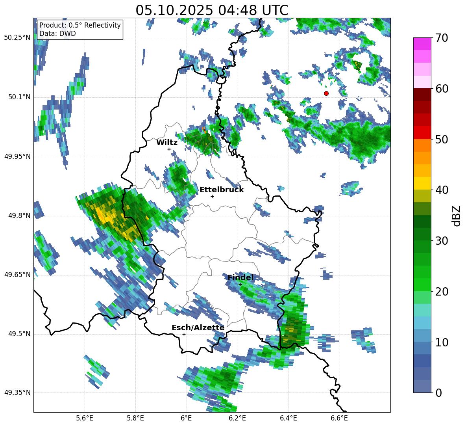Click the 0 tick label on colorbar
Viewport: 466px width, 426px height.
click(438, 393)
